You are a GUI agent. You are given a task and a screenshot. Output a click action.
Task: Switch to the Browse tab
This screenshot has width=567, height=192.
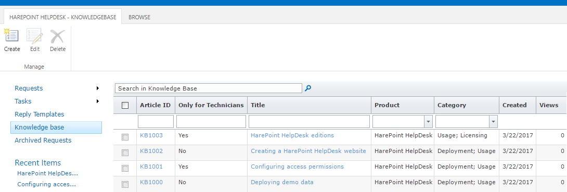(x=139, y=17)
